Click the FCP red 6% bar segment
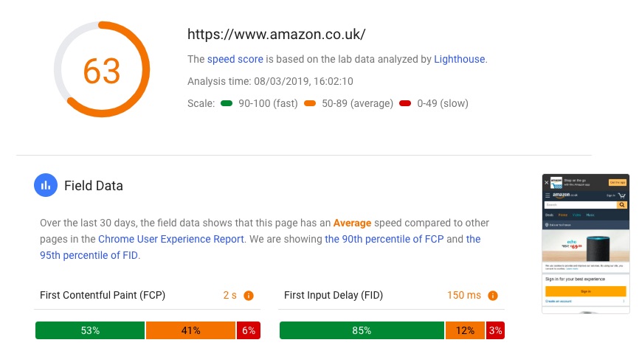This screenshot has height=351, width=639. (x=249, y=330)
